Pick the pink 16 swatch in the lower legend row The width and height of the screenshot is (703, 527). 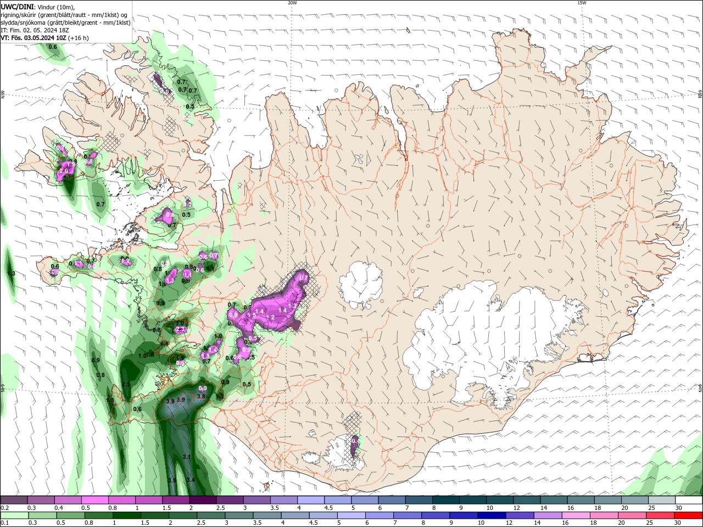click(576, 515)
